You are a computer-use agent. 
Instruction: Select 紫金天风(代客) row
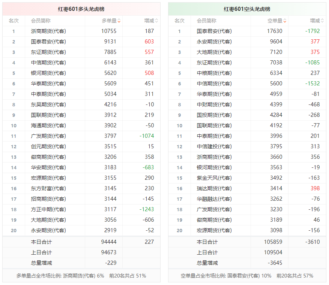(247, 178)
